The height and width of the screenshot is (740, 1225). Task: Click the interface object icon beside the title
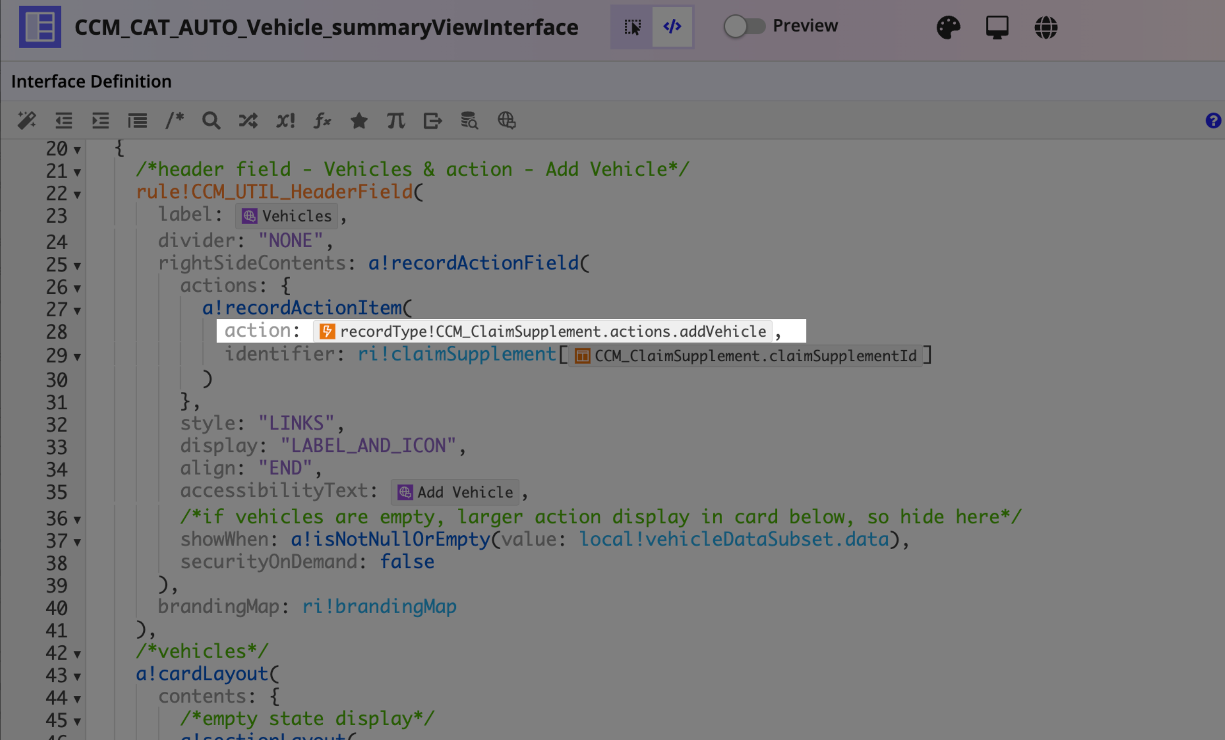40,27
